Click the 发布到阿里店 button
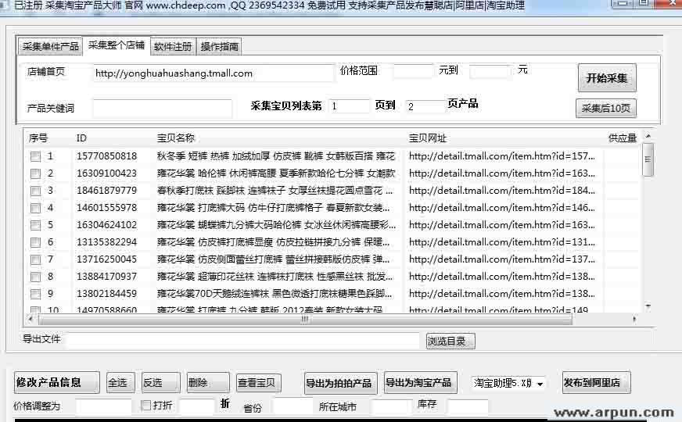The image size is (682, 422). click(596, 382)
